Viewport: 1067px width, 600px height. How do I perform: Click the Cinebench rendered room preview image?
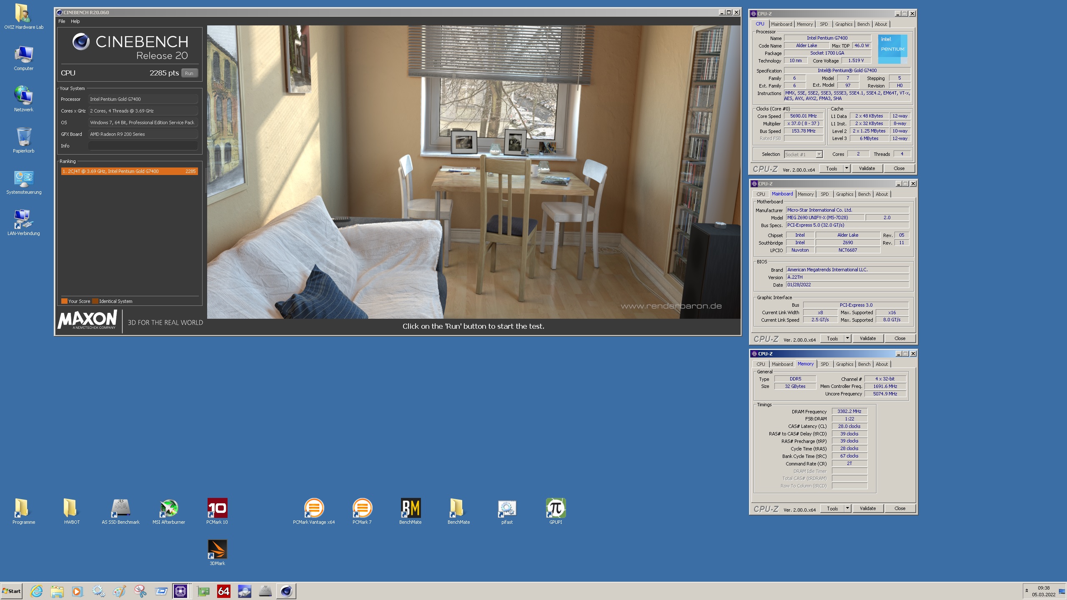click(473, 172)
